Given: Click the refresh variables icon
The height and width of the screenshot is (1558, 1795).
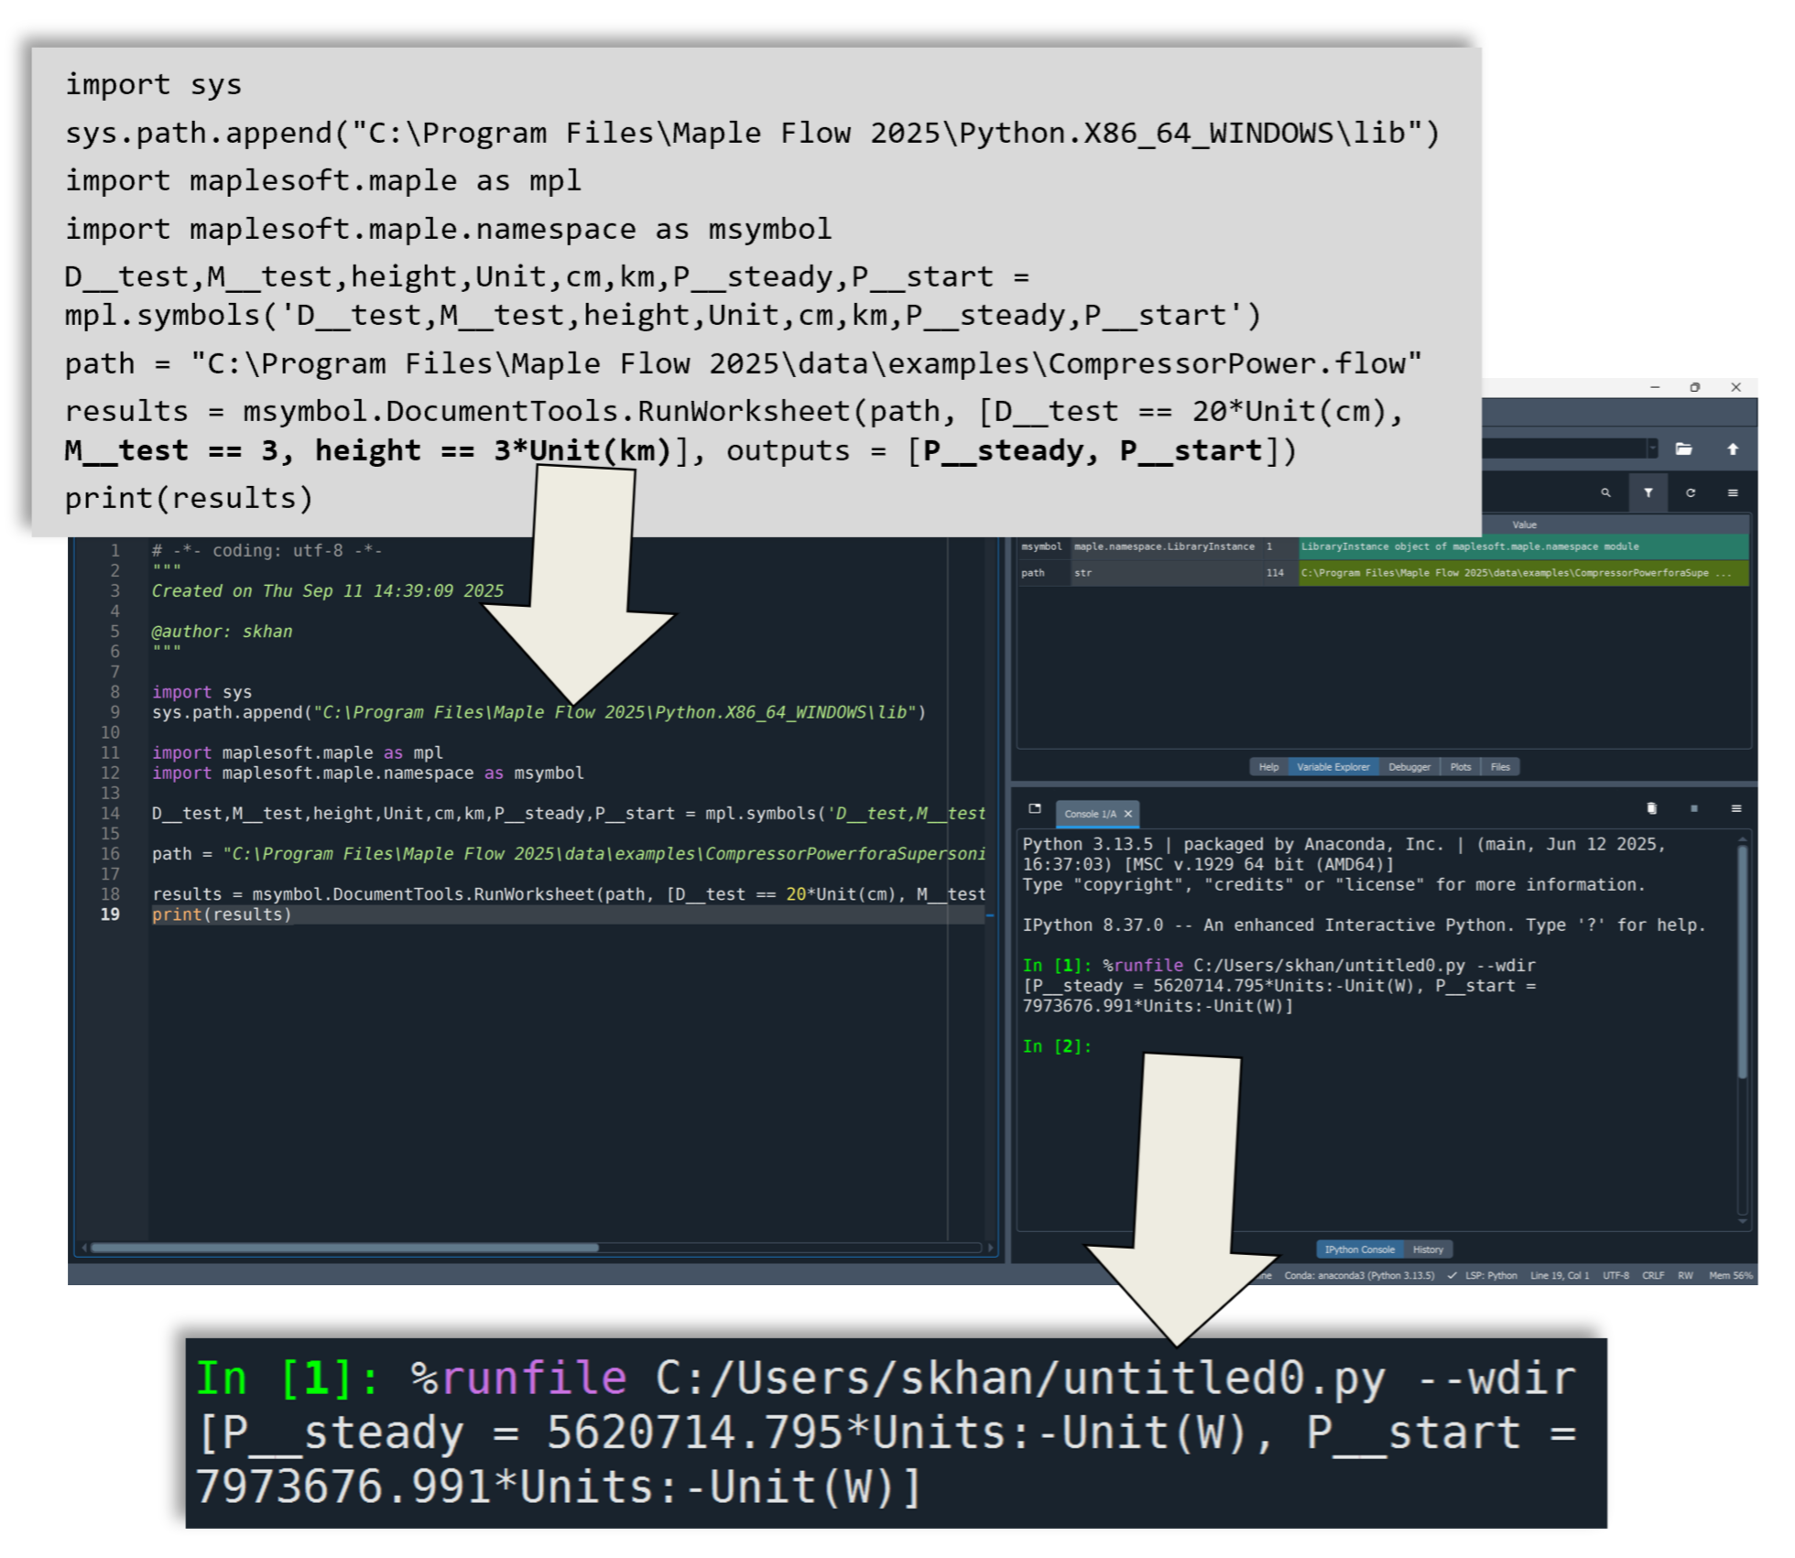Looking at the screenshot, I should point(1691,492).
